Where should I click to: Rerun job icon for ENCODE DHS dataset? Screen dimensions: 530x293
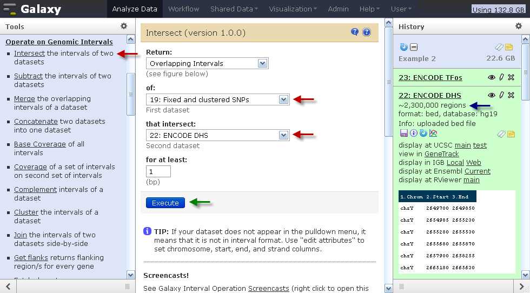[423, 133]
